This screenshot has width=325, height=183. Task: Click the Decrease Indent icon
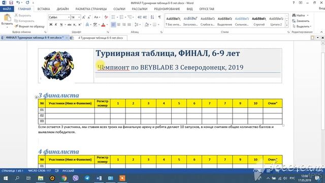pos(140,17)
